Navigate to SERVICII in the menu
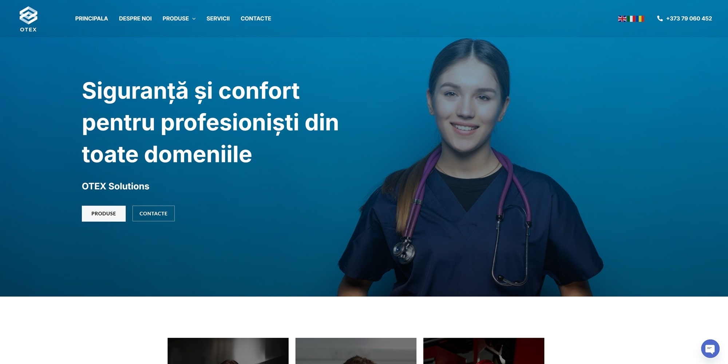 [218, 19]
